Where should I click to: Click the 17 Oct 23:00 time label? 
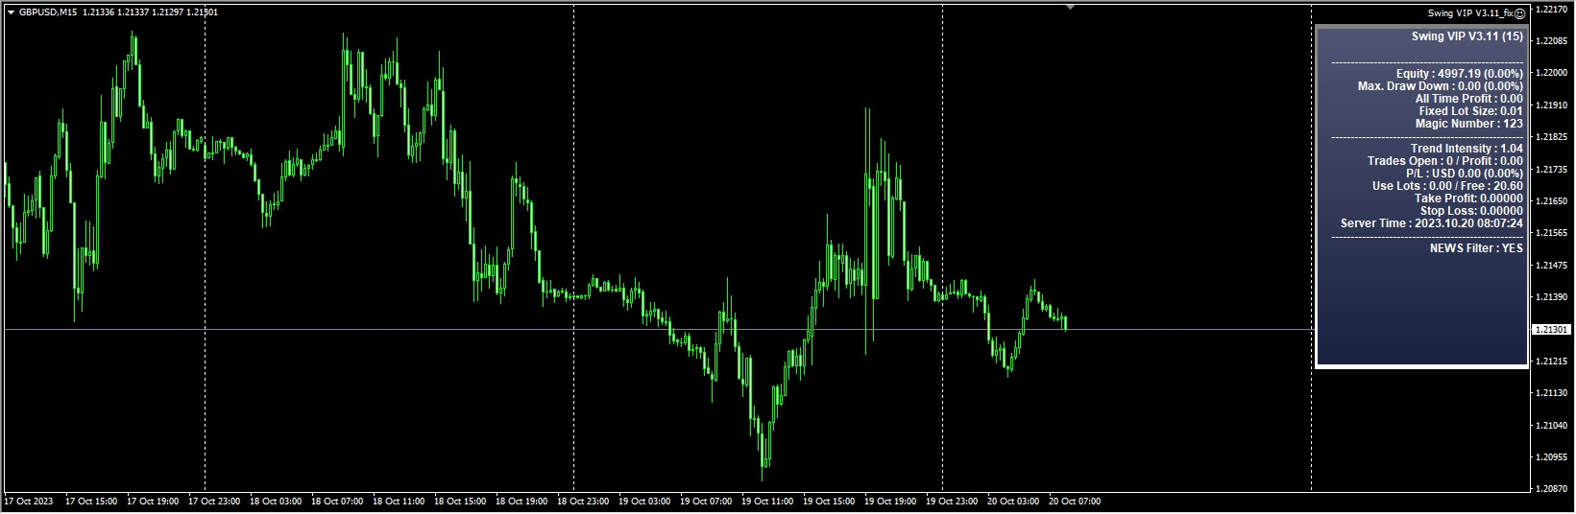point(214,502)
